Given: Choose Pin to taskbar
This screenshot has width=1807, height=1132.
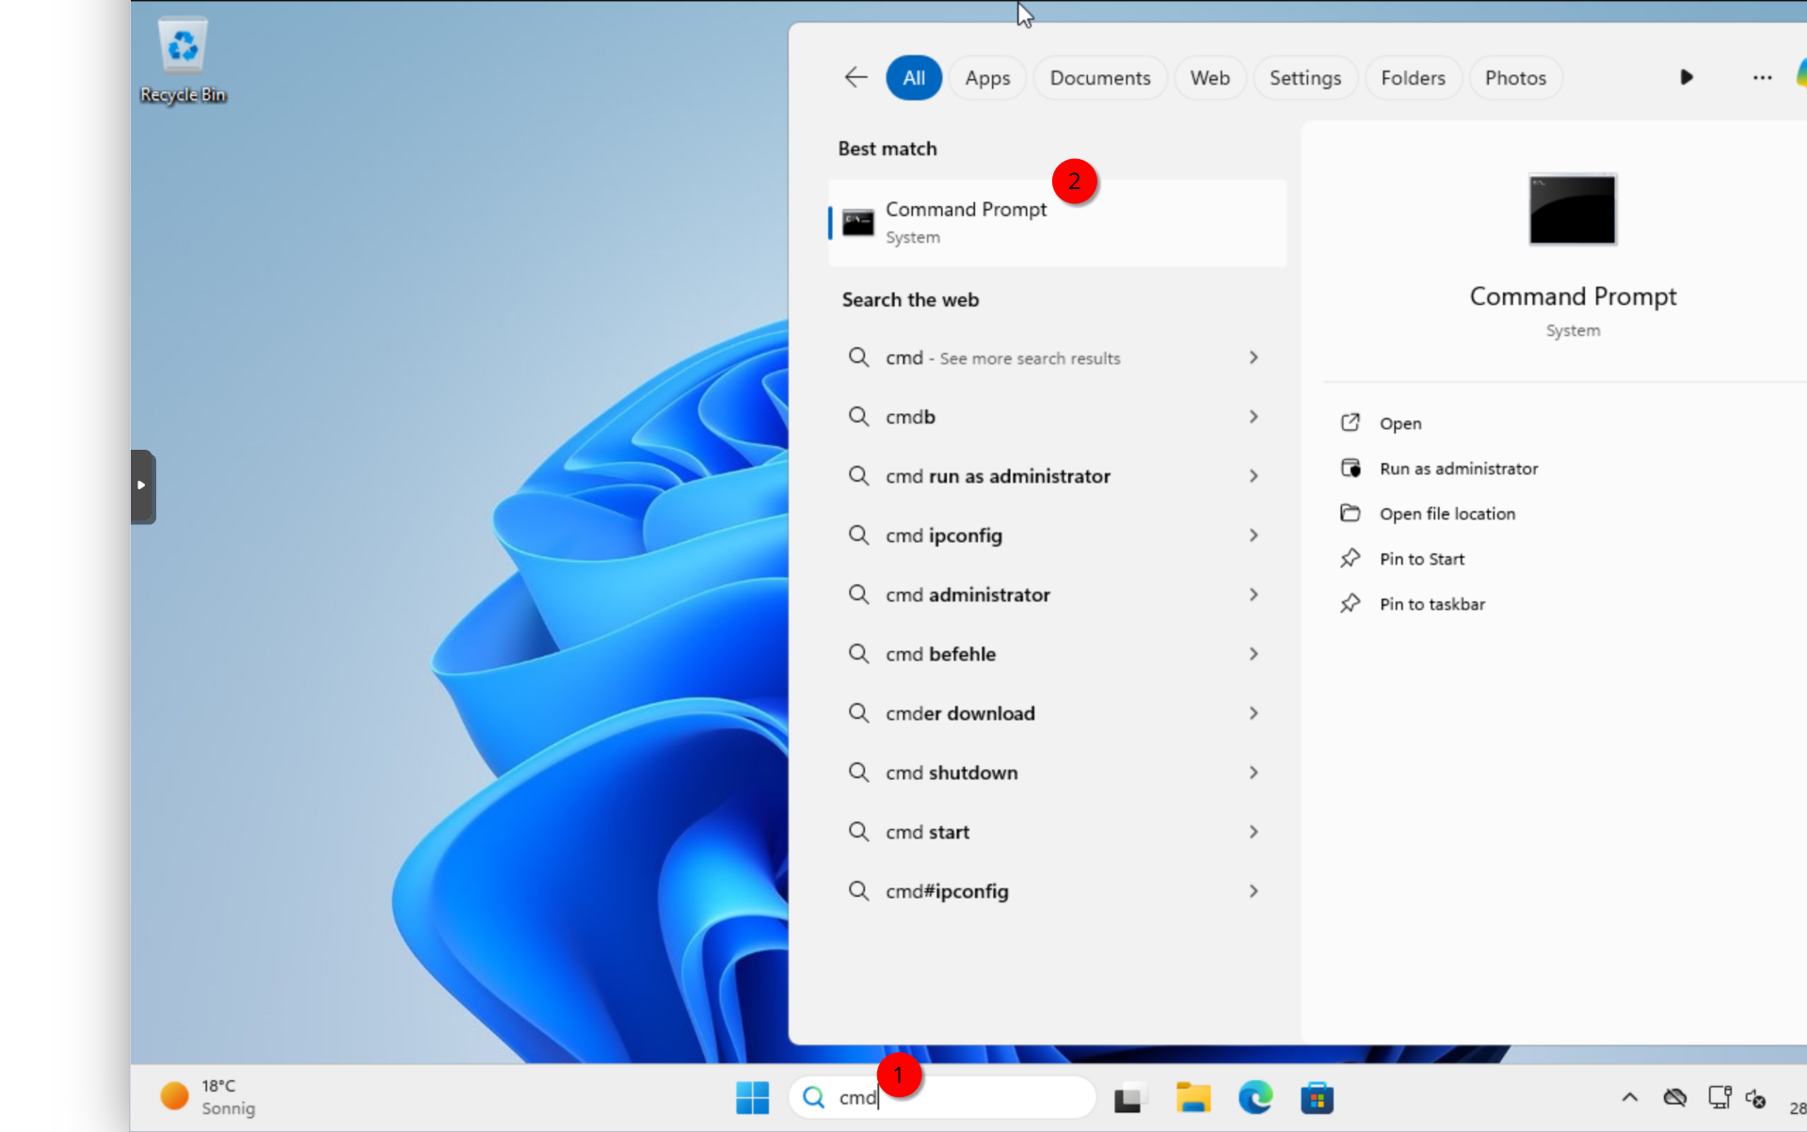Looking at the screenshot, I should click(x=1431, y=604).
